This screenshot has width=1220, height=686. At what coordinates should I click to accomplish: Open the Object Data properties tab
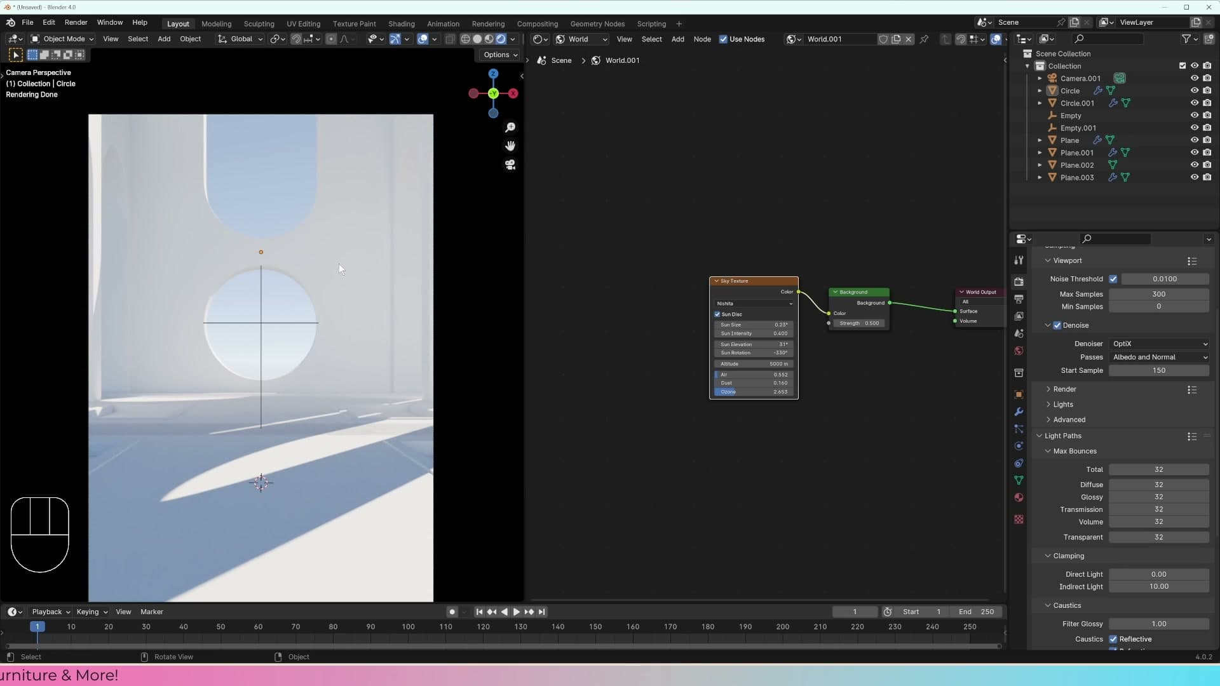[1019, 480]
